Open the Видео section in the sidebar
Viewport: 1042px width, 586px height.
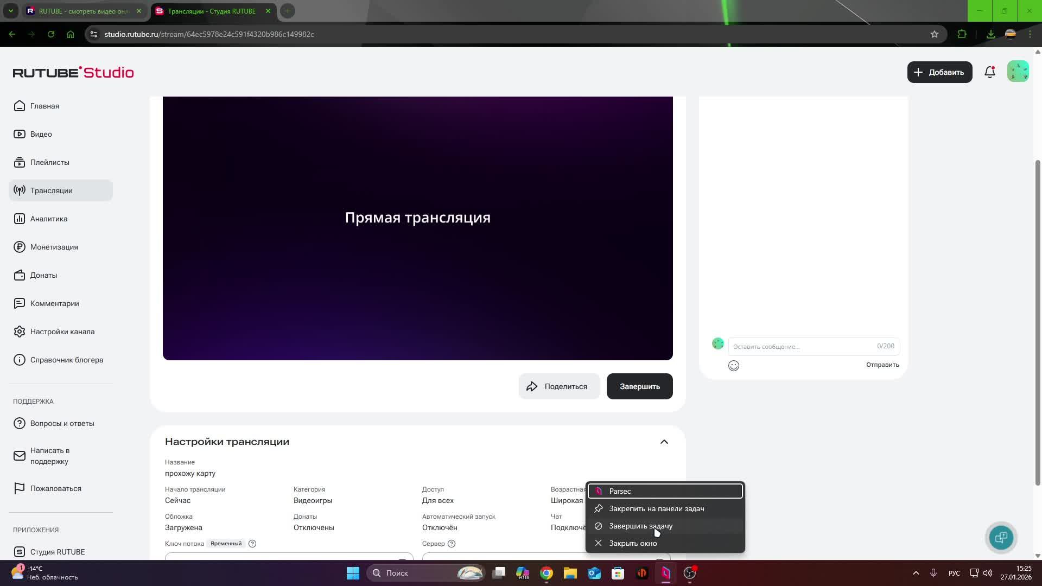click(x=41, y=134)
